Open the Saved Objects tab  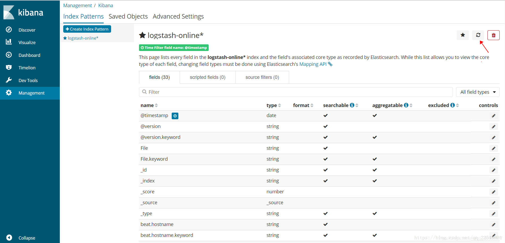pos(128,16)
